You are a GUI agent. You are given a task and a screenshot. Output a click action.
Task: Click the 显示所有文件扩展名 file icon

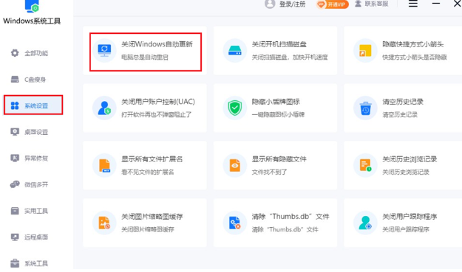pos(104,165)
